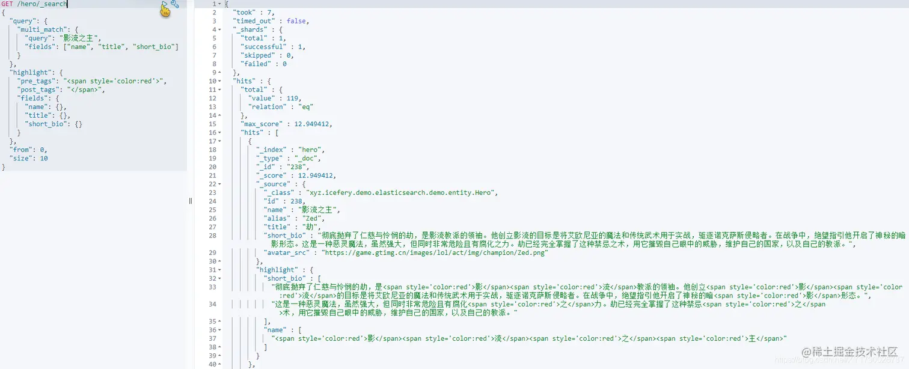
Task: Collapse the response root object at line 1
Action: click(219, 4)
